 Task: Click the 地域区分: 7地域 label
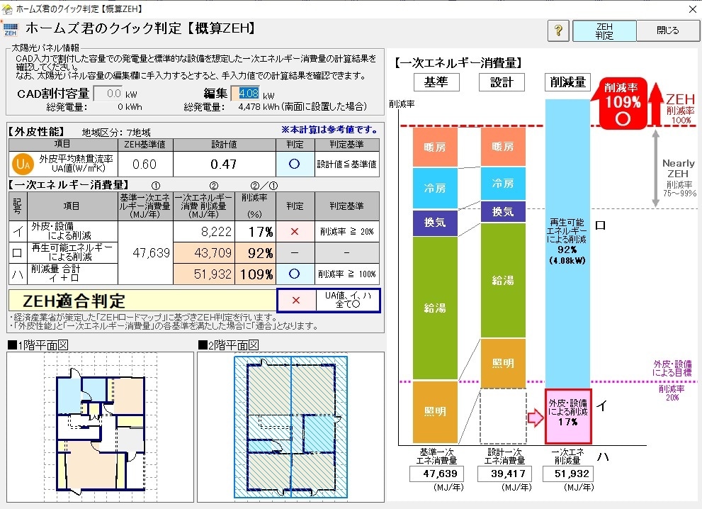(x=116, y=133)
